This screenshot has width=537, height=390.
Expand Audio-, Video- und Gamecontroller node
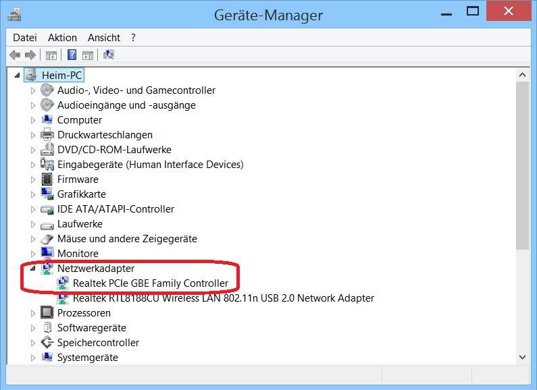click(33, 90)
